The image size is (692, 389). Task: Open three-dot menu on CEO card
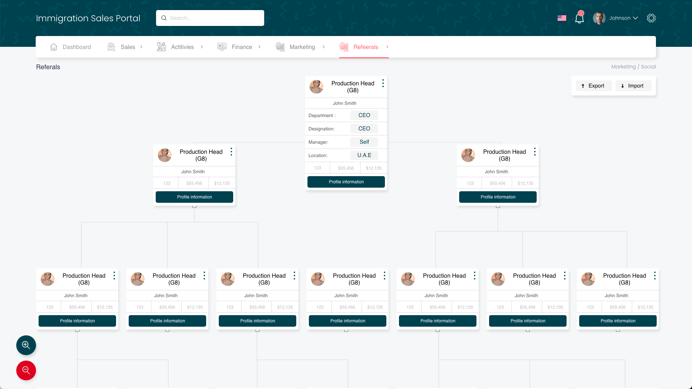pyautogui.click(x=383, y=83)
